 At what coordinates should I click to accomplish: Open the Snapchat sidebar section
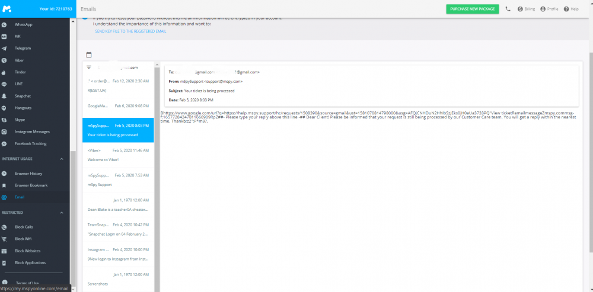click(23, 96)
